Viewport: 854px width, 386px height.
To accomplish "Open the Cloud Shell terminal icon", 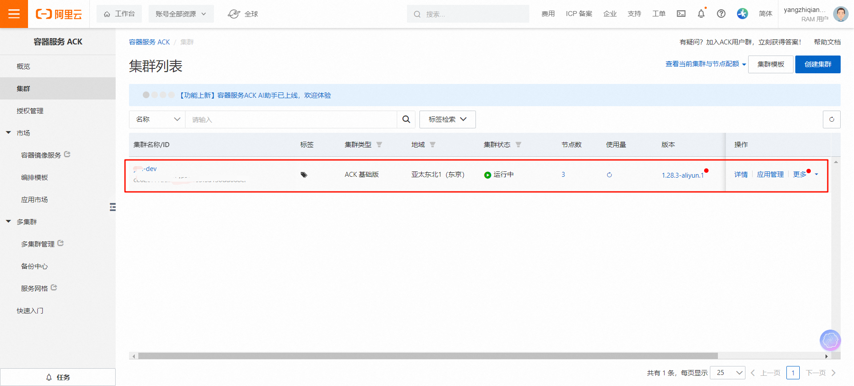I will pyautogui.click(x=681, y=14).
